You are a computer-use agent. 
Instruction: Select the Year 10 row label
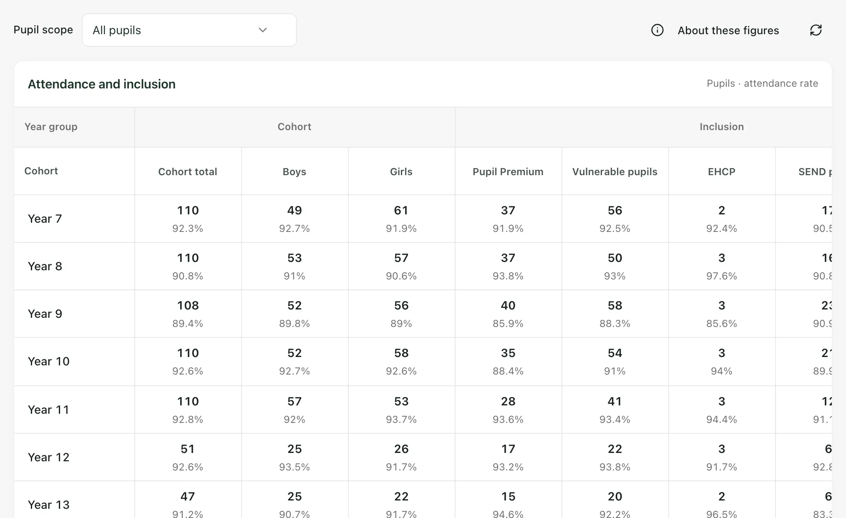[48, 361]
